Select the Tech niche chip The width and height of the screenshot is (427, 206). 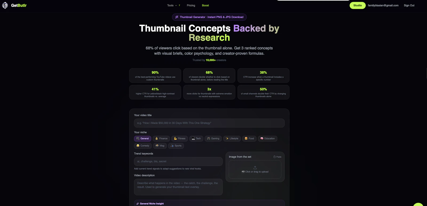tap(196, 138)
